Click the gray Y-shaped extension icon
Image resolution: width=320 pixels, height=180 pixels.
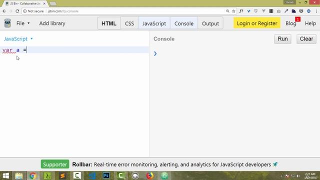tap(263, 11)
